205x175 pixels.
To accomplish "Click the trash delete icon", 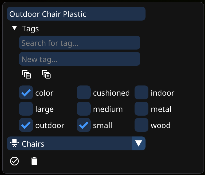I will pos(34,161).
